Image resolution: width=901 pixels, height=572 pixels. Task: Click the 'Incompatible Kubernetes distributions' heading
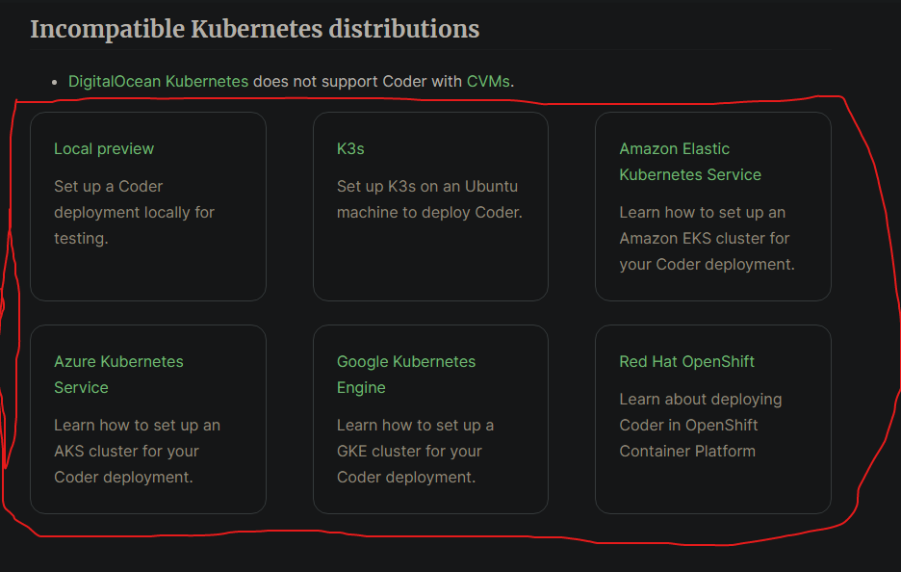[x=254, y=29]
